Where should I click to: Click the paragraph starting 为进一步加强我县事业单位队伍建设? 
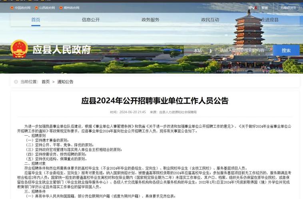click(x=154, y=129)
